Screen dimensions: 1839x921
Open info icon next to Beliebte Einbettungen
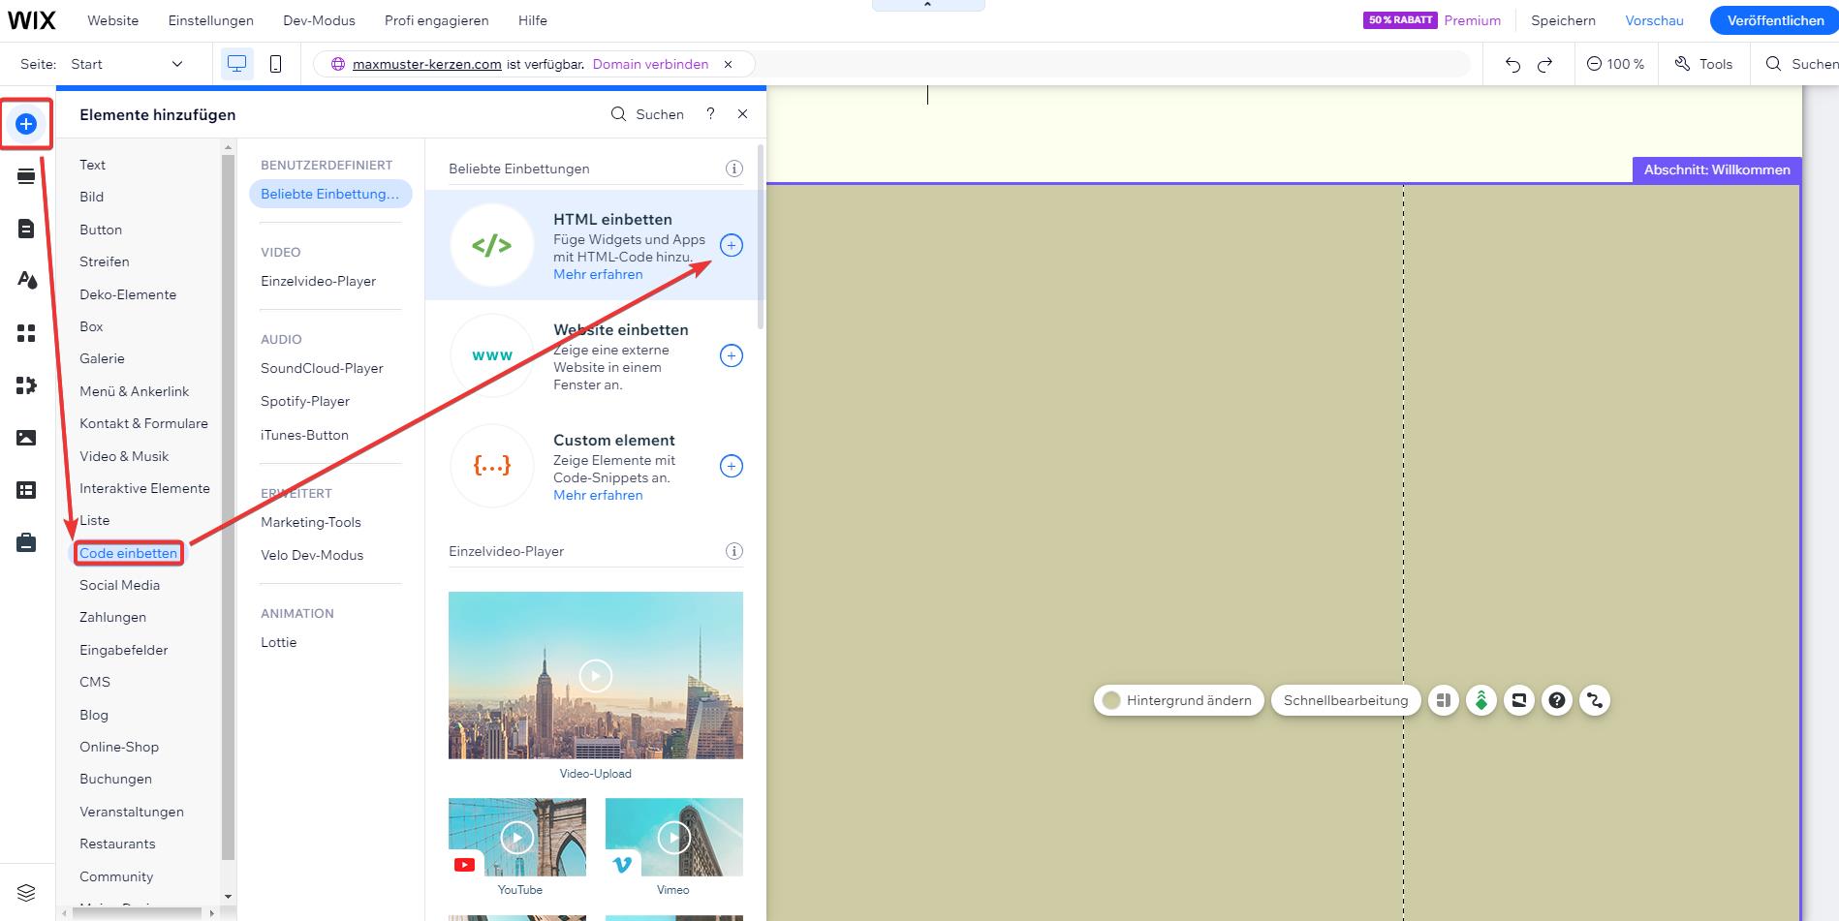pyautogui.click(x=734, y=169)
